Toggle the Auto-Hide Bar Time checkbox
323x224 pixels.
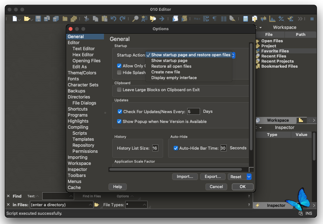176,148
